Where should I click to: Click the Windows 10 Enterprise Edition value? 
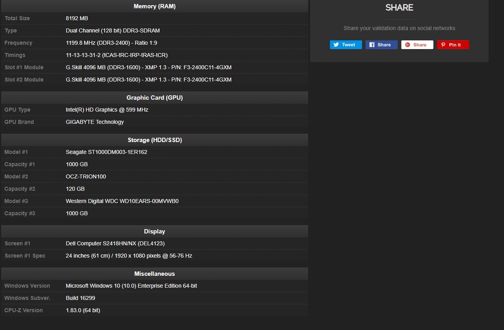[131, 286]
